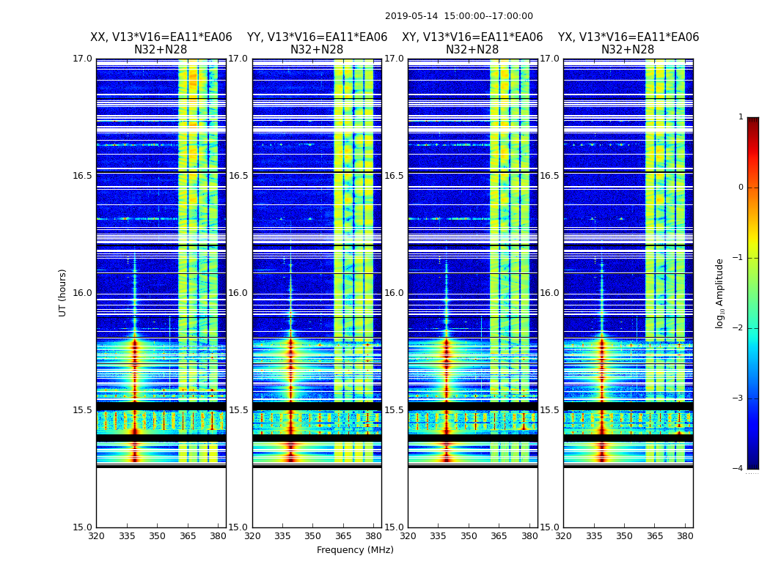Screen dimensions: 770x586
Task: Click the XX polarization spectrogram panel
Action: coord(161,293)
